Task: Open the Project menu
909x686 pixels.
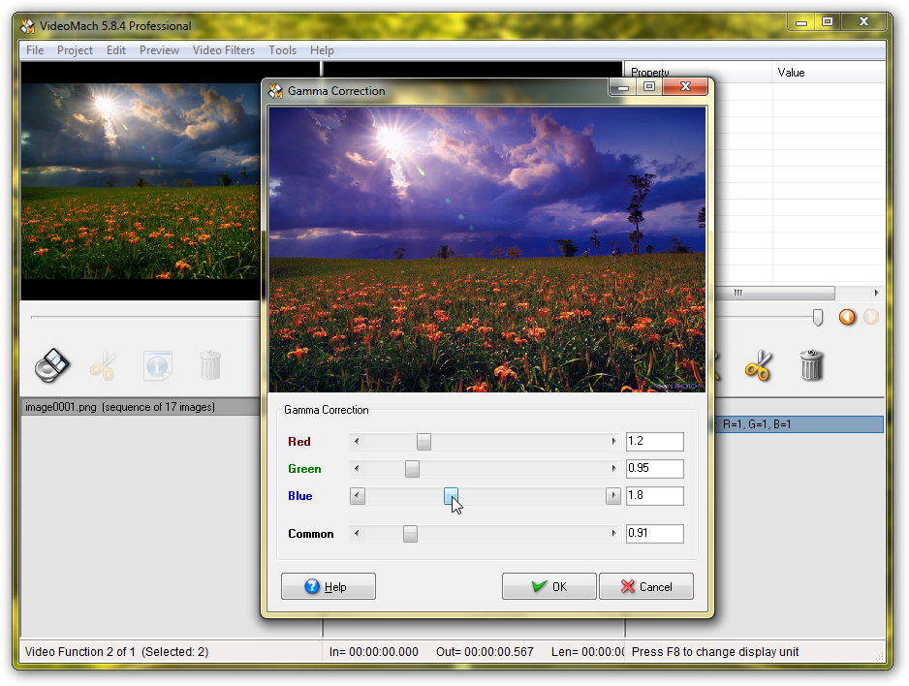Action: 75,50
